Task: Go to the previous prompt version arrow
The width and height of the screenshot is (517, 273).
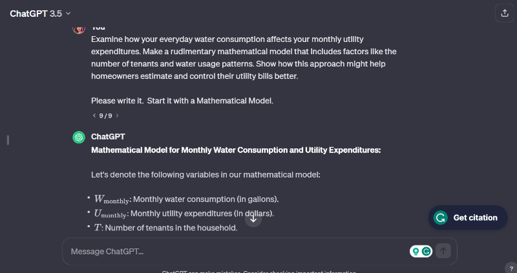Action: 94,116
